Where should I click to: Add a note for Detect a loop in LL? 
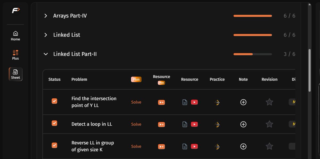243,124
